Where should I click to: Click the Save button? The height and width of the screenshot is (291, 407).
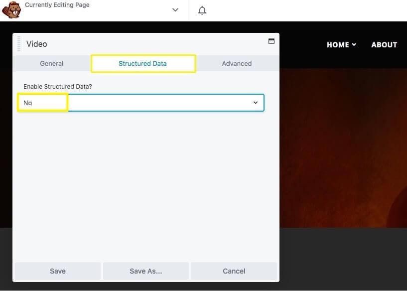click(x=58, y=271)
